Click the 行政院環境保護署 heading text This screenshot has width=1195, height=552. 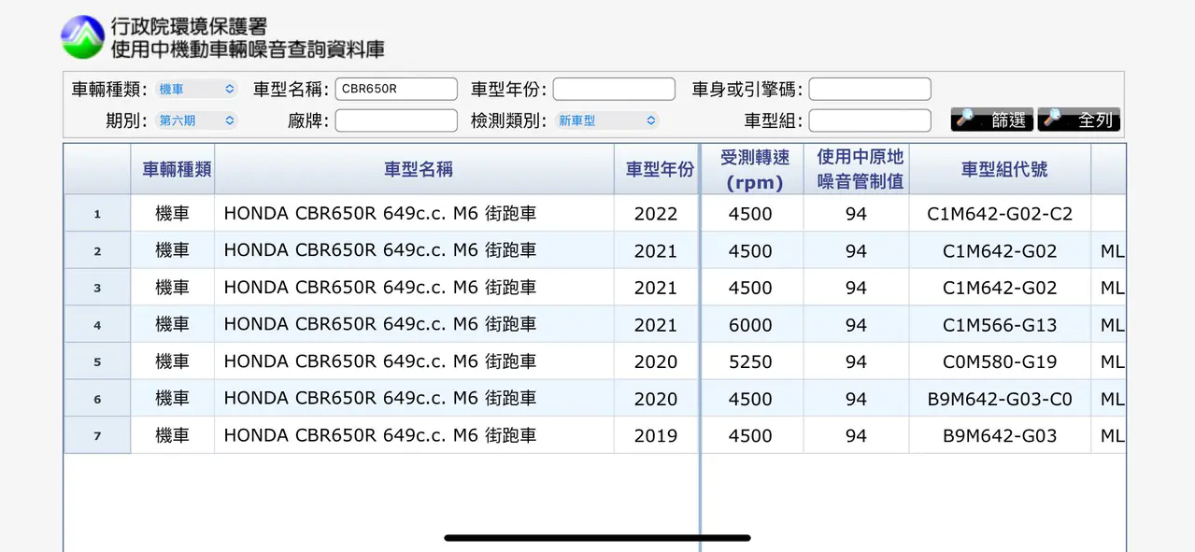189,27
